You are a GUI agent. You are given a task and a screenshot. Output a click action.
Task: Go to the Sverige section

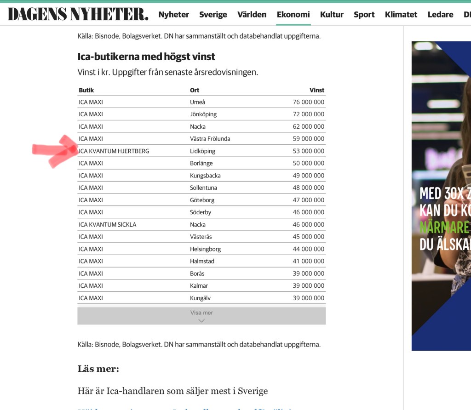point(213,14)
